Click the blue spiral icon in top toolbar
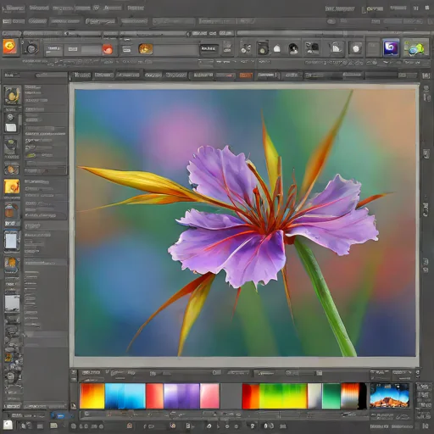Screen dimensions: 434x434 pos(391,48)
